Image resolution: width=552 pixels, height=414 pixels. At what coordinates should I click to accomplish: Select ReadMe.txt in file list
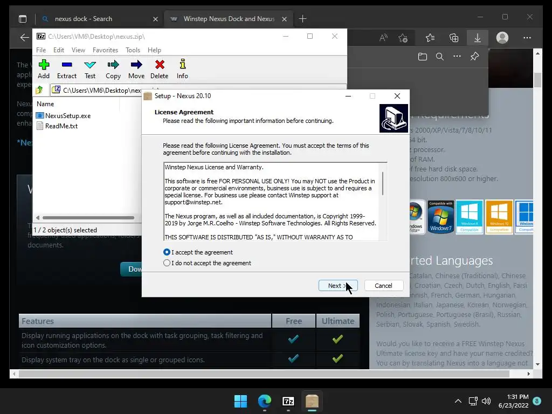[57, 126]
